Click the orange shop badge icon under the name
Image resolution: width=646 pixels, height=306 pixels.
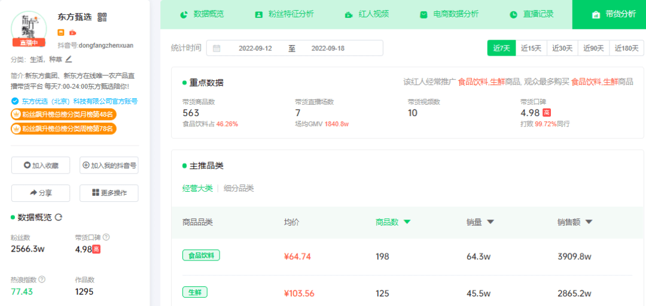61,32
